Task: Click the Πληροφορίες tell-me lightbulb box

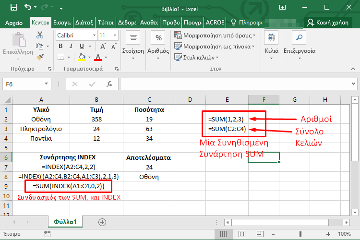Action: 246,23
